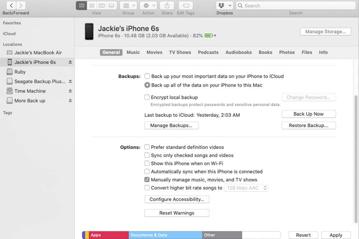Enable Encrypt local backup checkbox
This screenshot has width=359, height=239.
coord(147,97)
